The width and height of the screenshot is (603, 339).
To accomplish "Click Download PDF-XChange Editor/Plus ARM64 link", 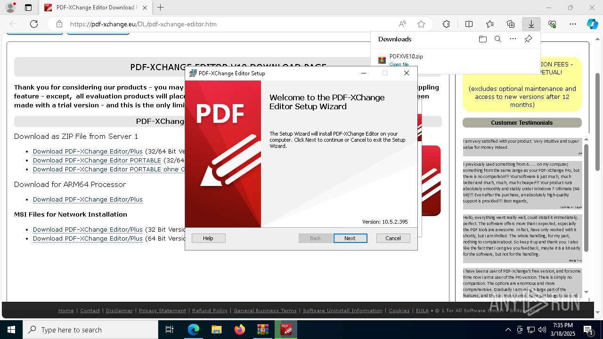I will pyautogui.click(x=88, y=199).
